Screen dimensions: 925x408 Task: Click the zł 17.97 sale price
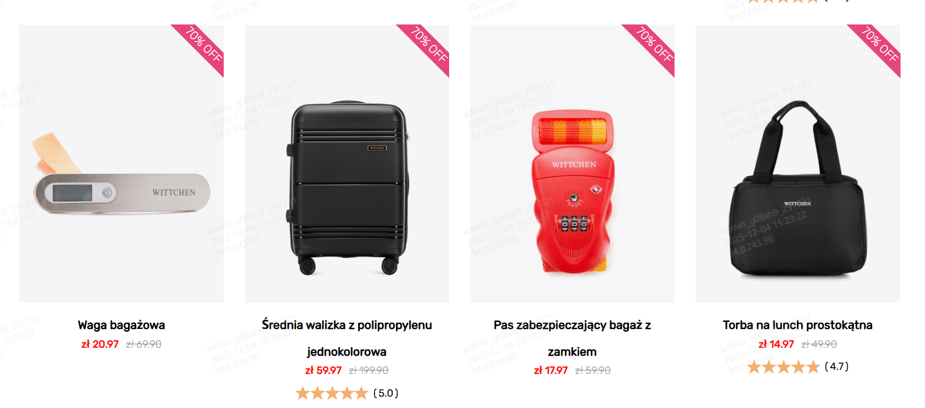click(550, 370)
